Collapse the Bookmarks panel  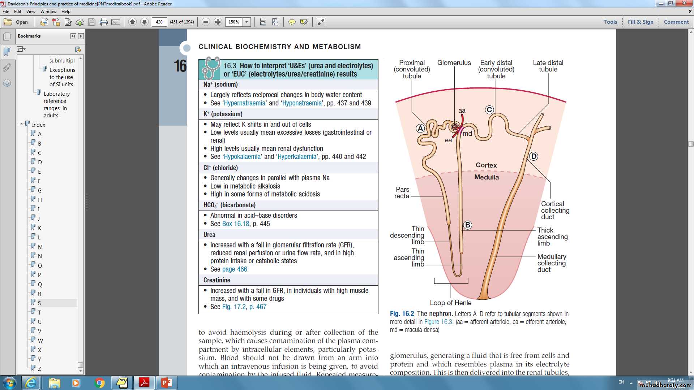click(x=73, y=36)
